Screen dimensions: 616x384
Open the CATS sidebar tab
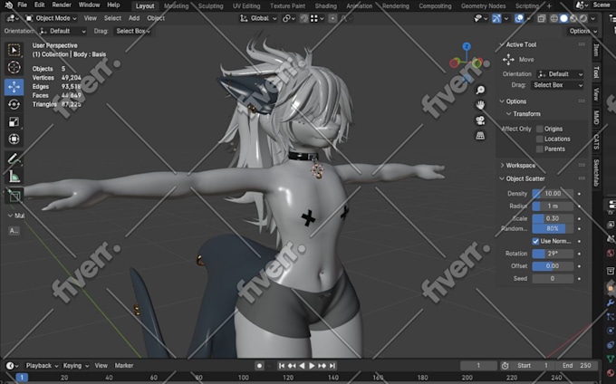pos(596,141)
